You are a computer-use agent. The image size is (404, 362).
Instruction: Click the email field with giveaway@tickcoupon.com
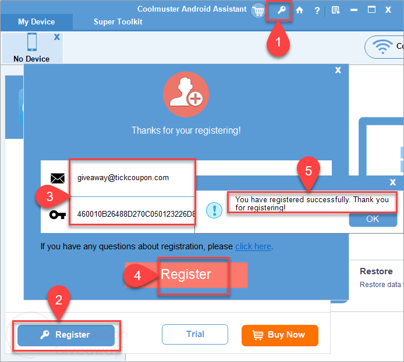[132, 178]
